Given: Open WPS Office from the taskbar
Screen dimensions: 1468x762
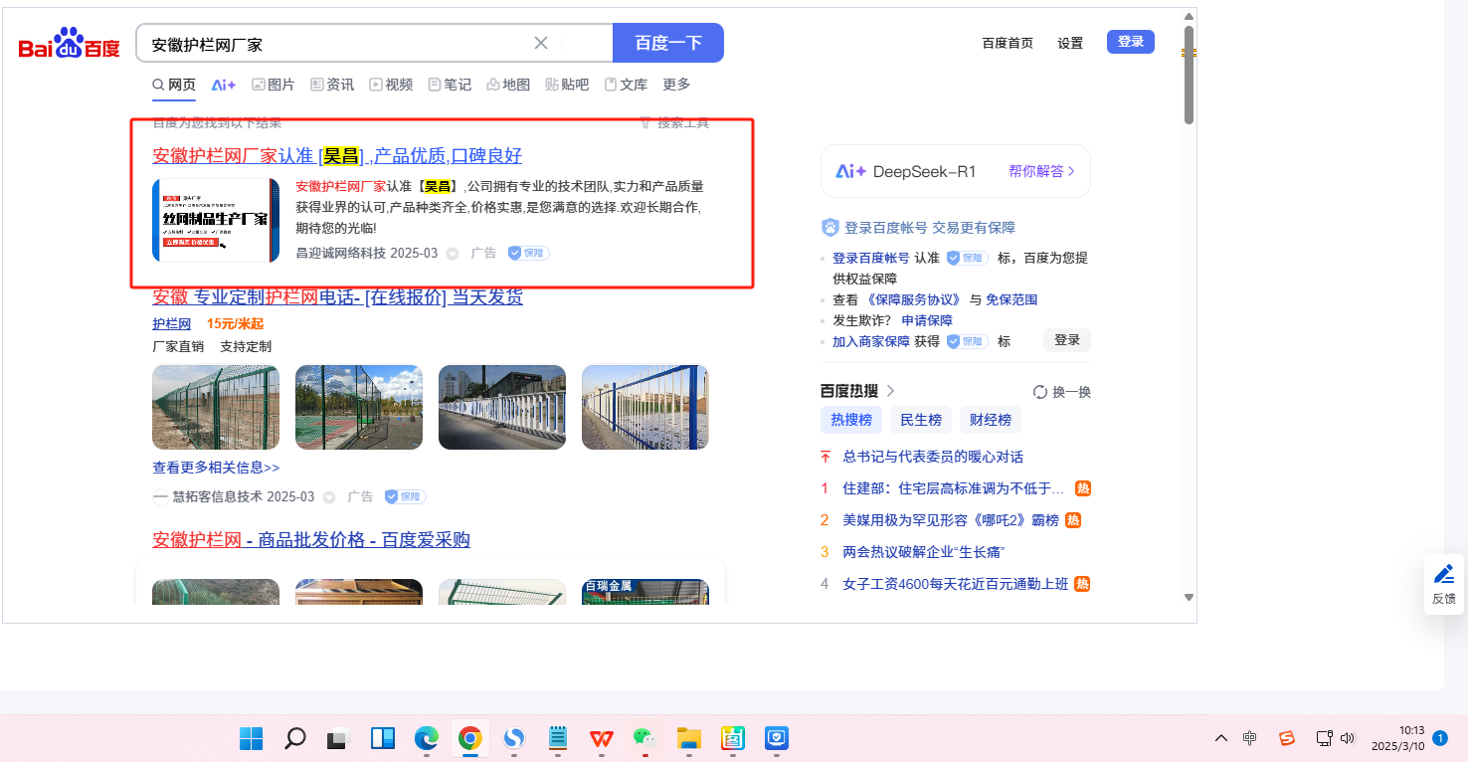Looking at the screenshot, I should click(602, 738).
